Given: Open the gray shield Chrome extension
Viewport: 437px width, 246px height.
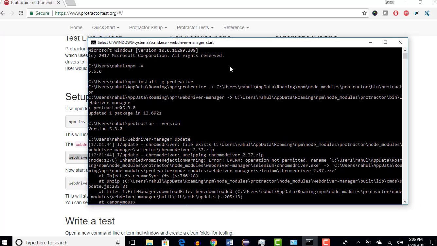Looking at the screenshot, I should click(385, 13).
